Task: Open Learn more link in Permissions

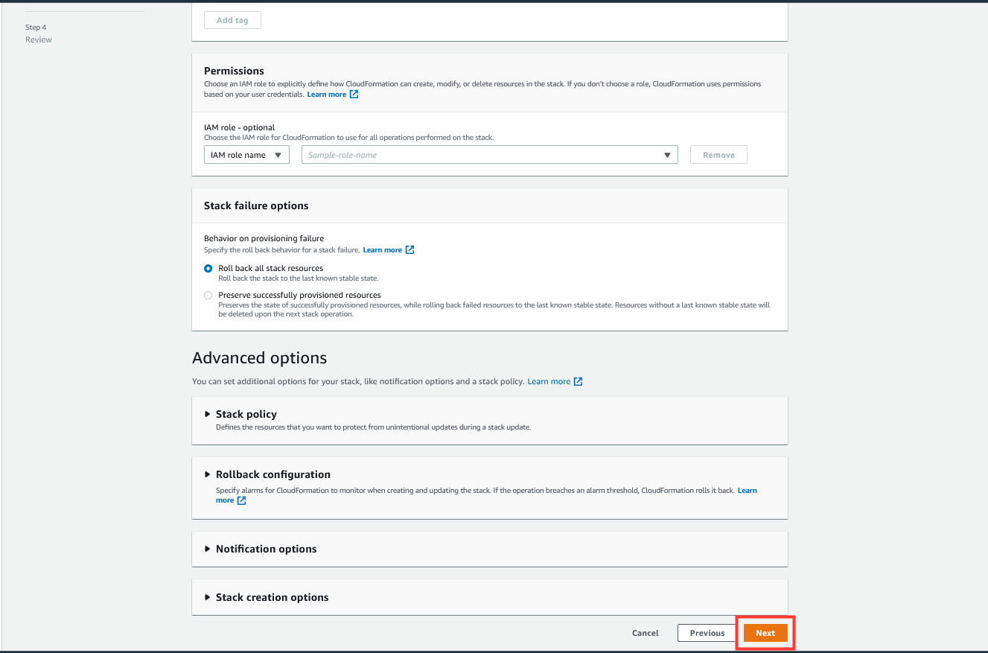Action: (327, 95)
